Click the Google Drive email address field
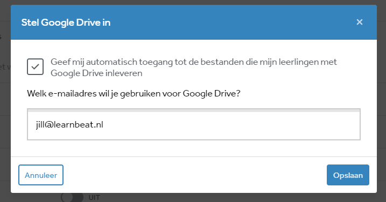 click(194, 124)
